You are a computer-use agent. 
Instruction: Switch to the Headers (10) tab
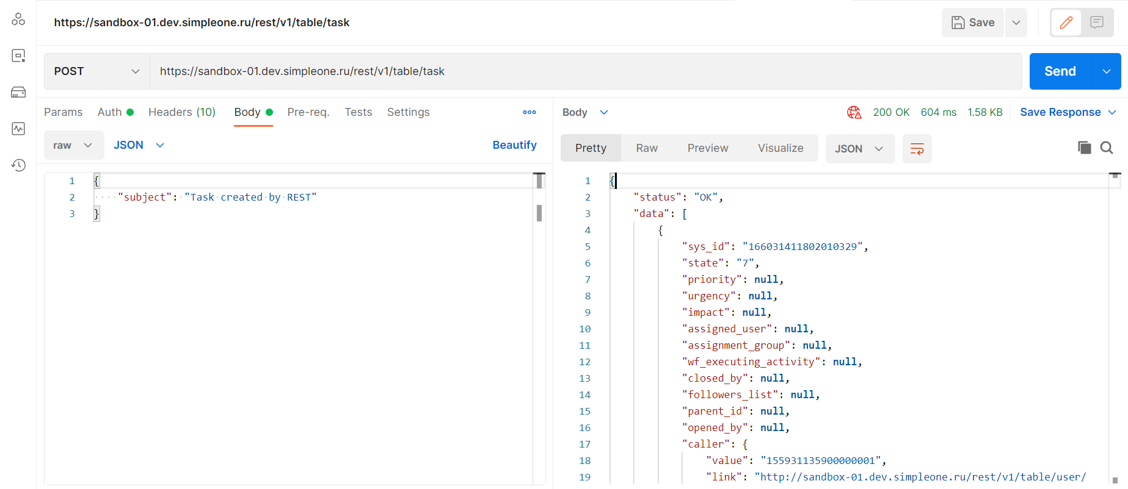(182, 112)
